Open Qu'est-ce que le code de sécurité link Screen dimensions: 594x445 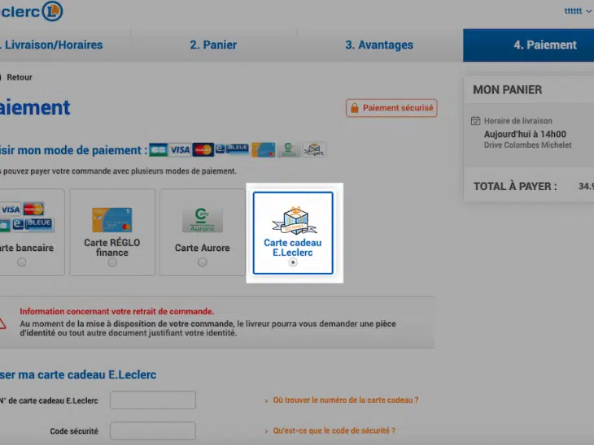tap(334, 430)
